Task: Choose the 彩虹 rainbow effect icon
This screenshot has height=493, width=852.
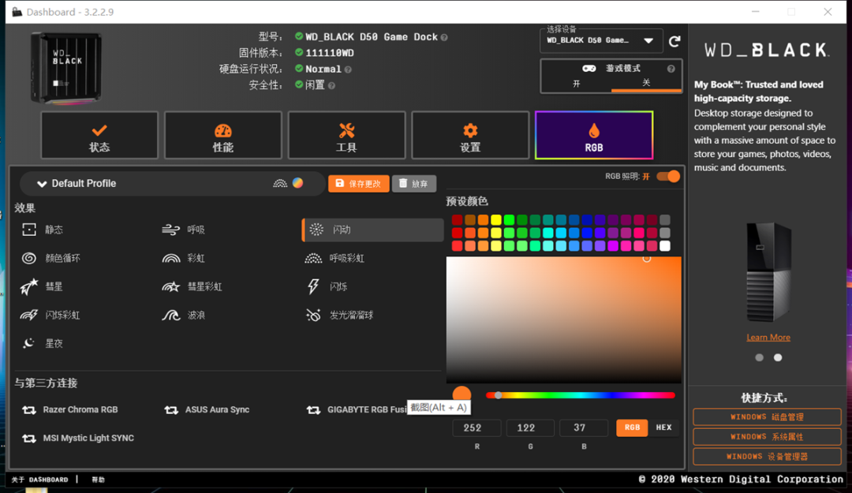Action: tap(171, 258)
